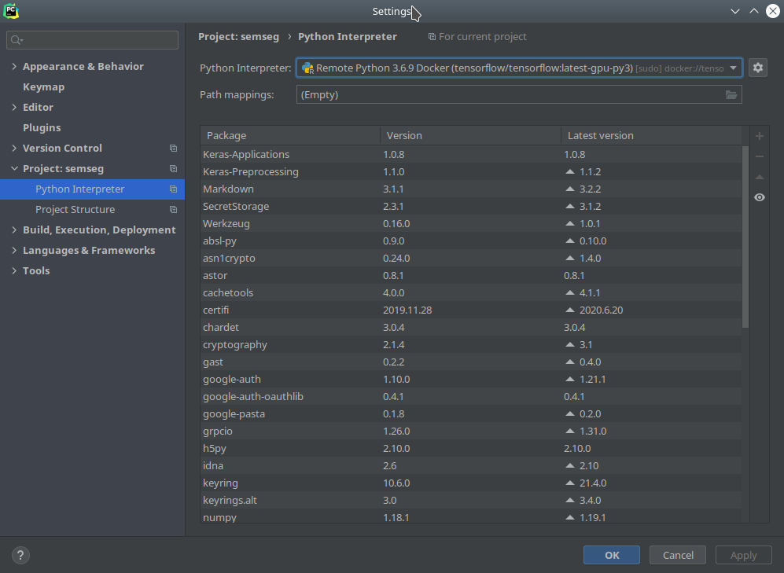Open the Plugins settings page
Screen dimensions: 784x573
tap(42, 128)
